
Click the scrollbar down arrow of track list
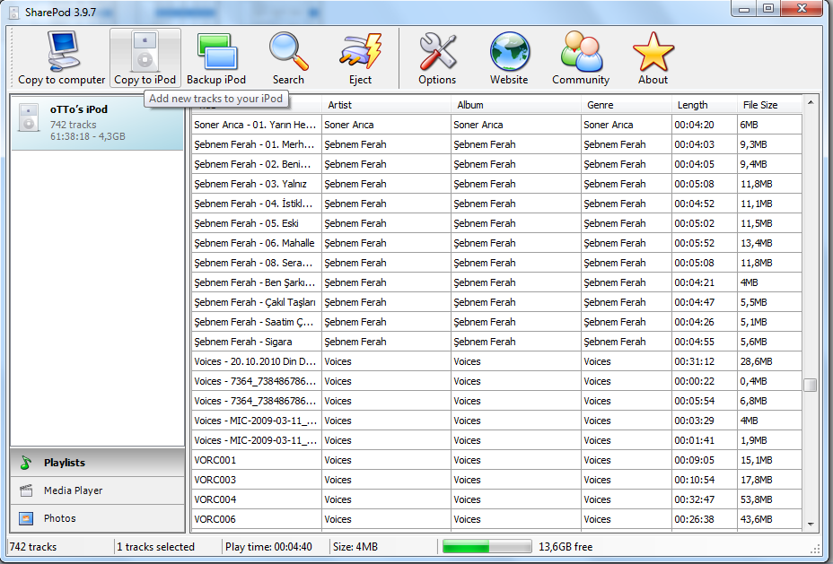pyautogui.click(x=811, y=525)
